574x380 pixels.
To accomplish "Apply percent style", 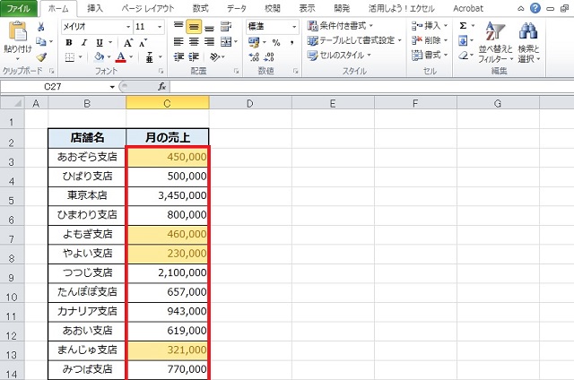I will point(276,42).
